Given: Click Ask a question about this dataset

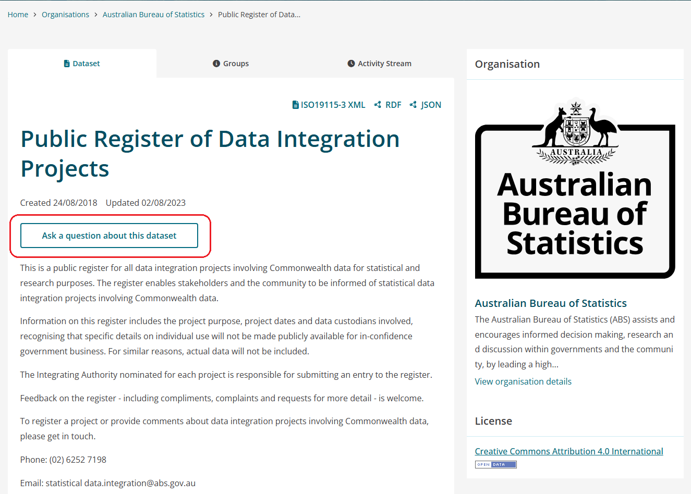Looking at the screenshot, I should (109, 236).
